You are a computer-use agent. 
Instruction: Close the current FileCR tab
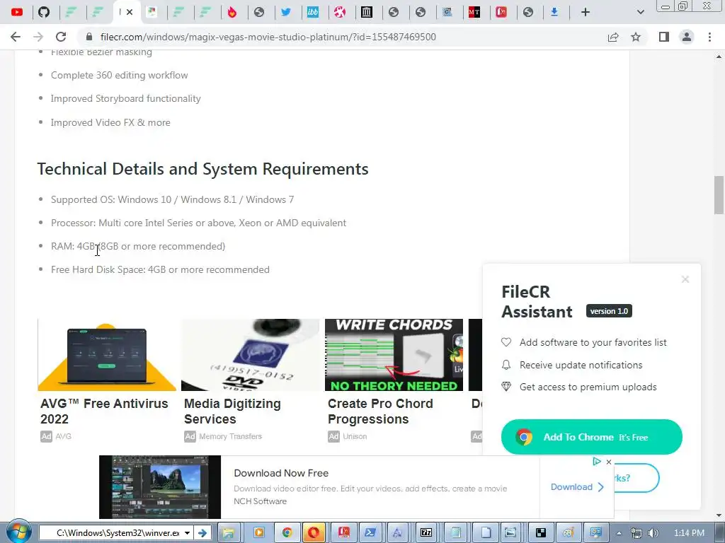tap(130, 12)
